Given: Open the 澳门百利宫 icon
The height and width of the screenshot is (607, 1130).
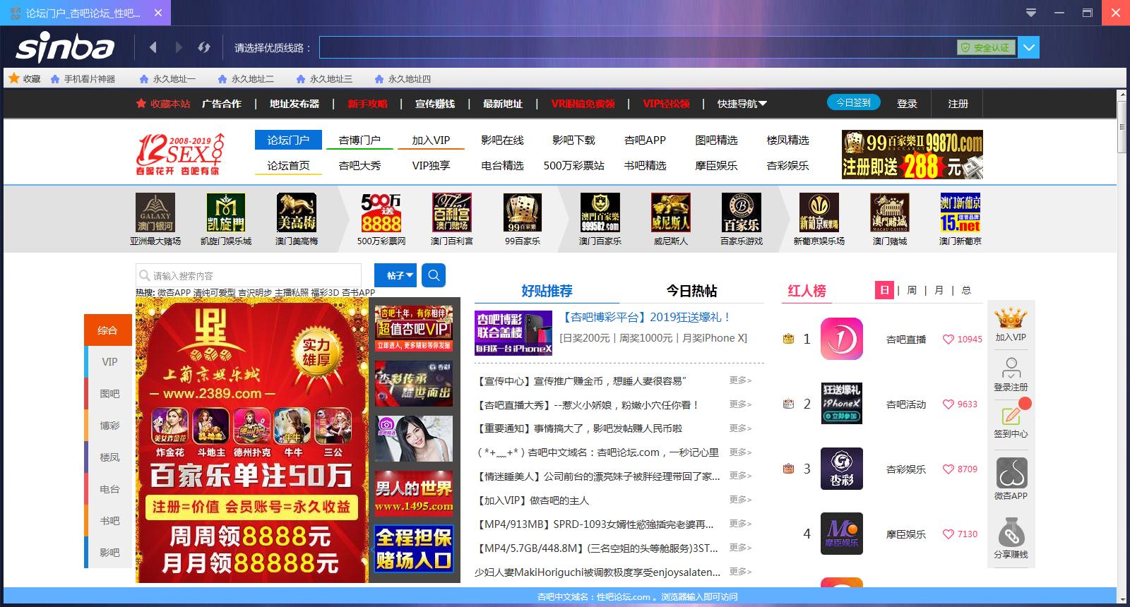Looking at the screenshot, I should point(452,212).
